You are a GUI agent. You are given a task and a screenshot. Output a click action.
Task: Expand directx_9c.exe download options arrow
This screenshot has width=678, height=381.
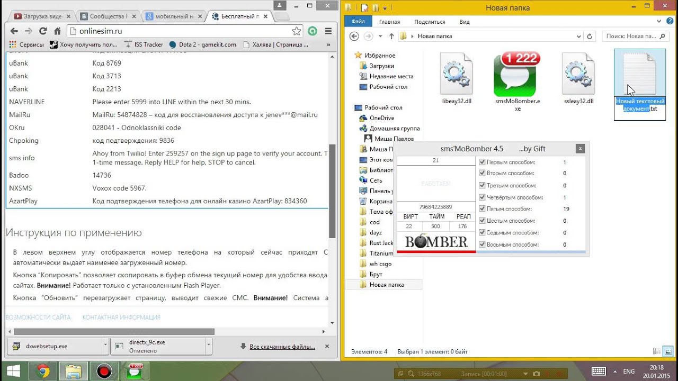point(209,347)
